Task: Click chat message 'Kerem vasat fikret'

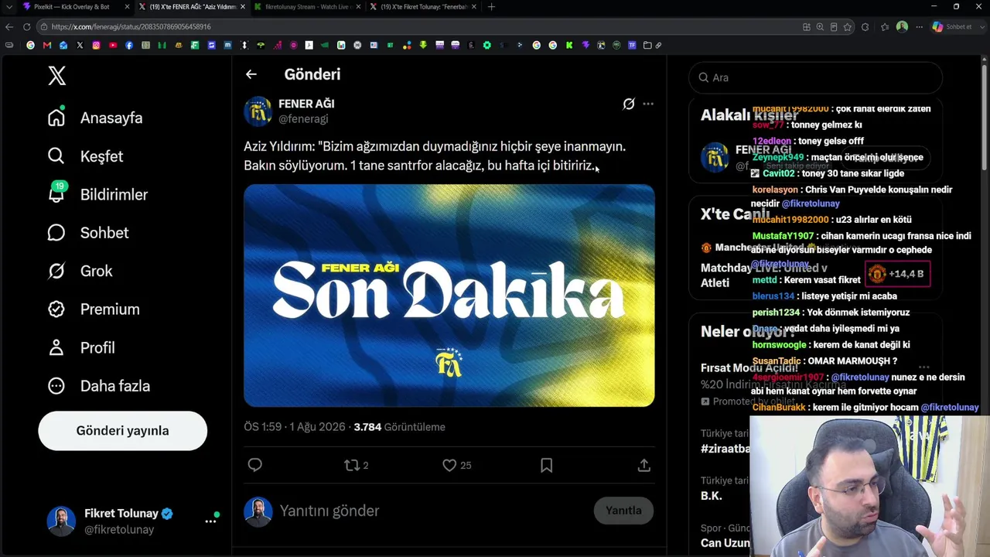Action: coord(821,280)
